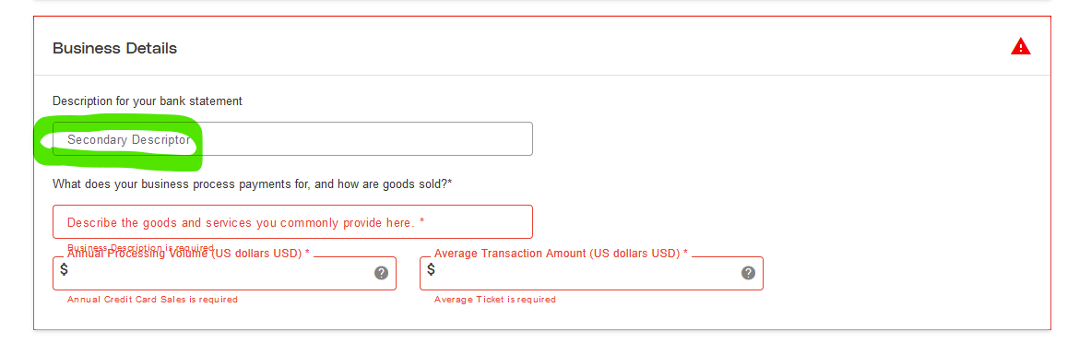The image size is (1091, 343).
Task: Select the Annual Processing Volume input
Action: (x=224, y=273)
